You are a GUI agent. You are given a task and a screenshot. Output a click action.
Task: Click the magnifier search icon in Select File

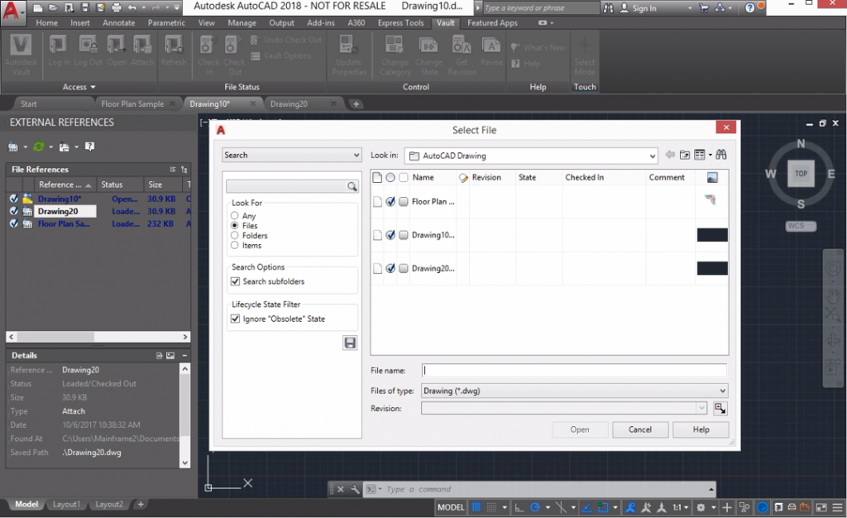352,186
